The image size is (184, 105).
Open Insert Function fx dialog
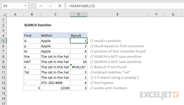(60, 6)
